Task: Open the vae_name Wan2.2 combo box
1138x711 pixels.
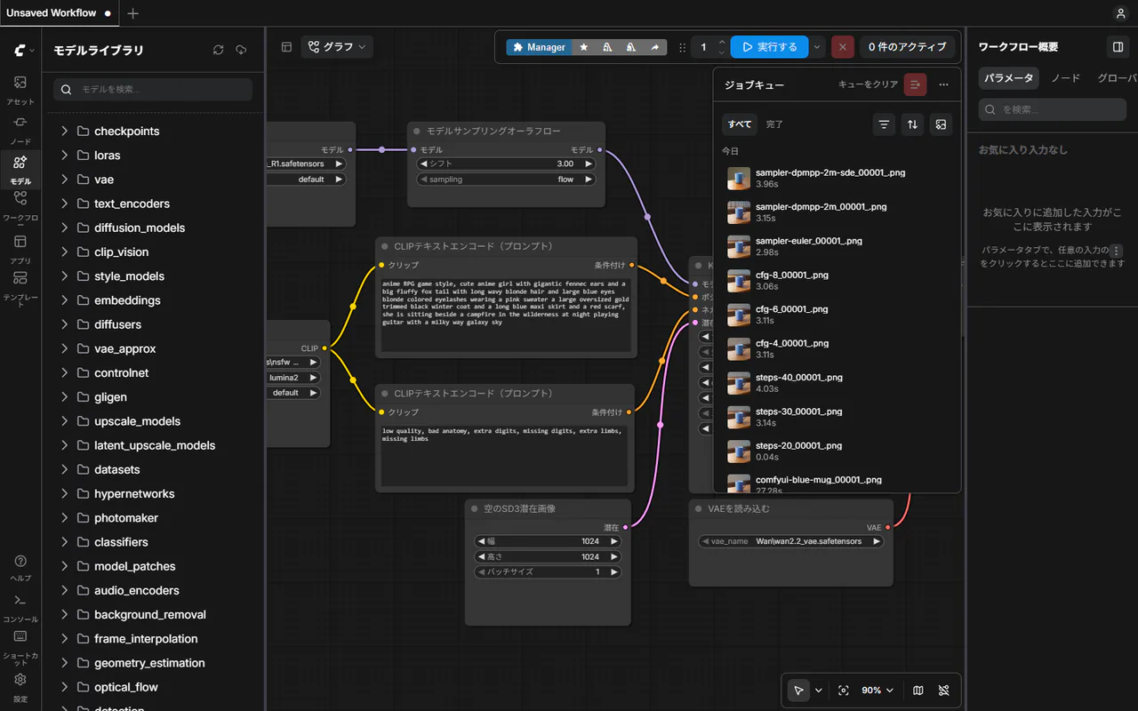Action: tap(790, 541)
